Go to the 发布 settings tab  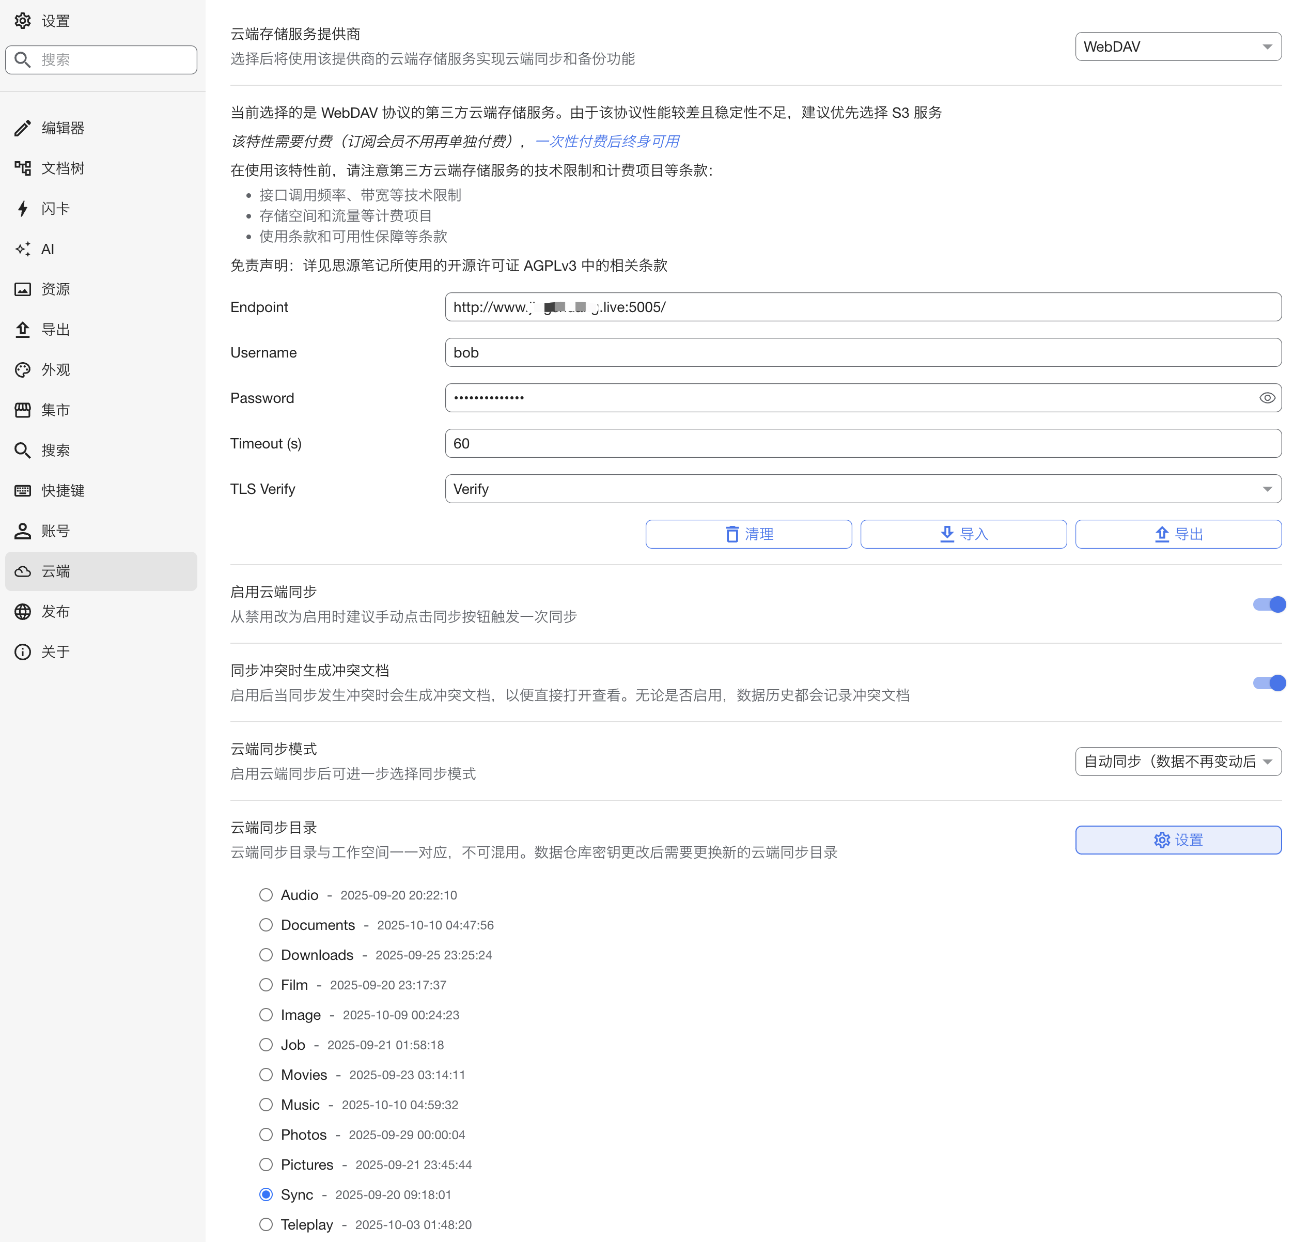(56, 611)
